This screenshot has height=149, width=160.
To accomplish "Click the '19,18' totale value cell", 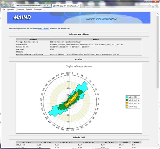I will pyautogui.click(x=121, y=145).
